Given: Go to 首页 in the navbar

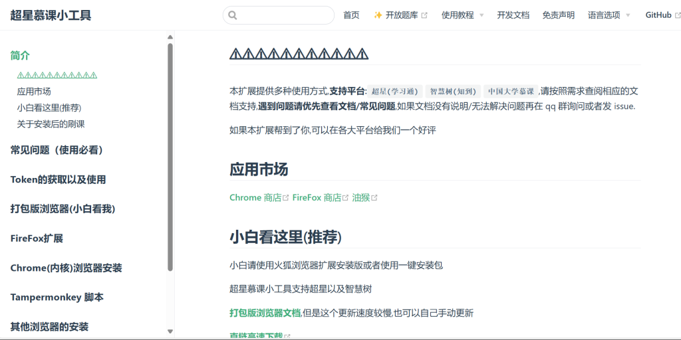Looking at the screenshot, I should pyautogui.click(x=351, y=15).
